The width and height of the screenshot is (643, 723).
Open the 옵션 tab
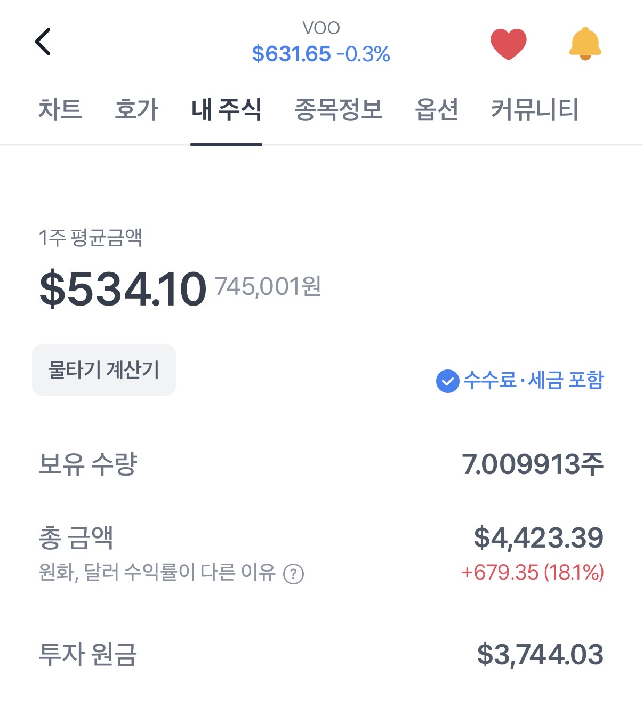[437, 110]
